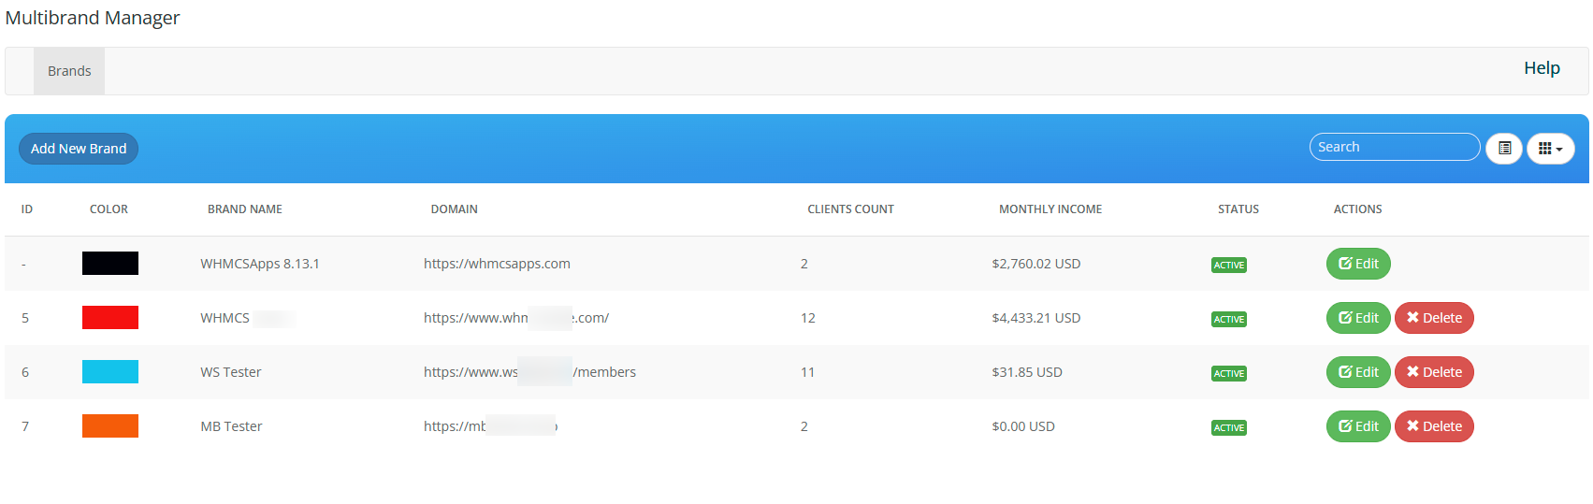Click the Add New Brand button
The image size is (1593, 504).
click(x=79, y=149)
